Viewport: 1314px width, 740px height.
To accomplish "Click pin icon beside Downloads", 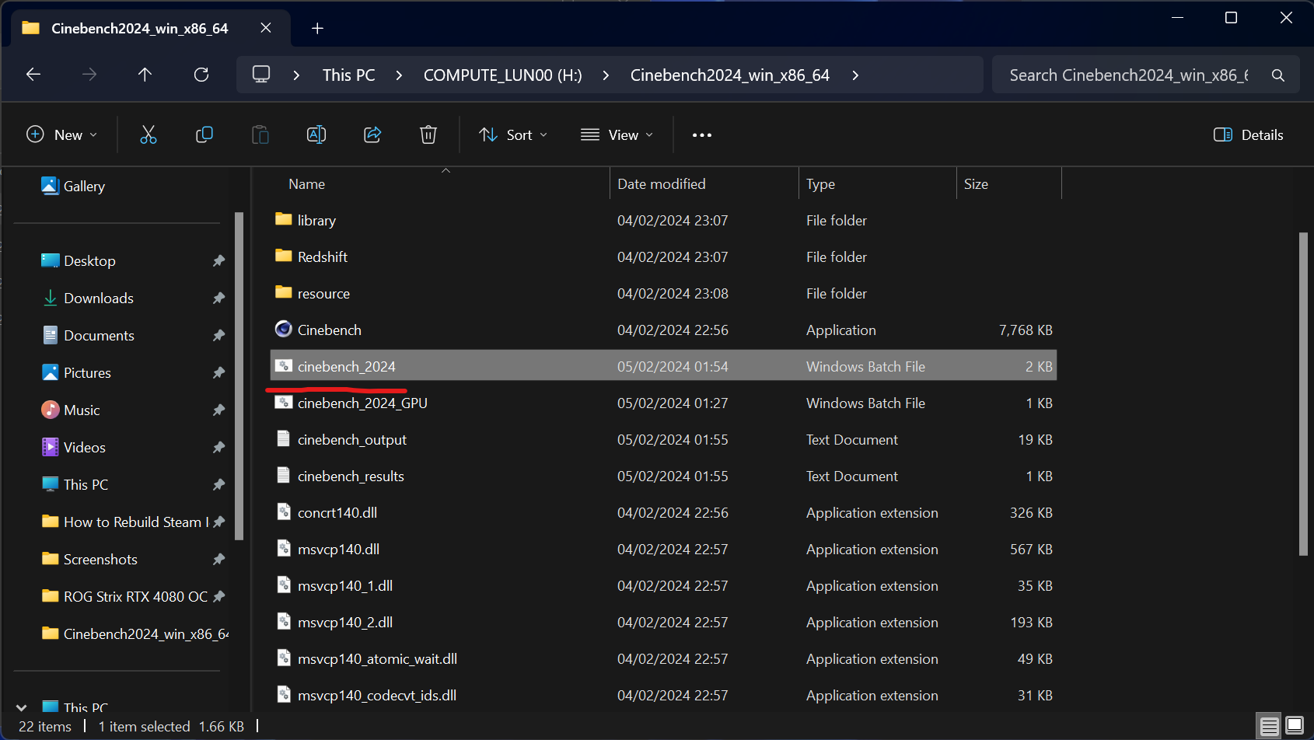I will tap(219, 298).
